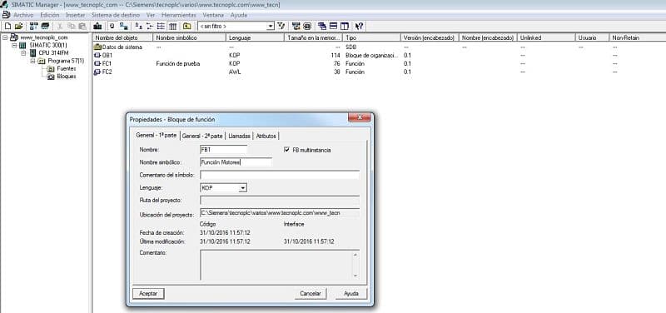Viewport: 666px width, 313px height.
Task: Open the Sistema de destino menu
Action: (x=116, y=15)
